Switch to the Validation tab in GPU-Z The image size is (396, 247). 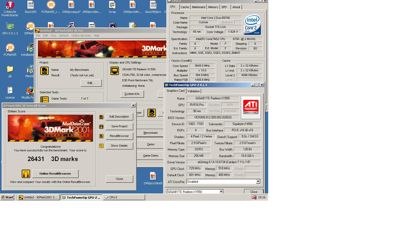pyautogui.click(x=194, y=91)
